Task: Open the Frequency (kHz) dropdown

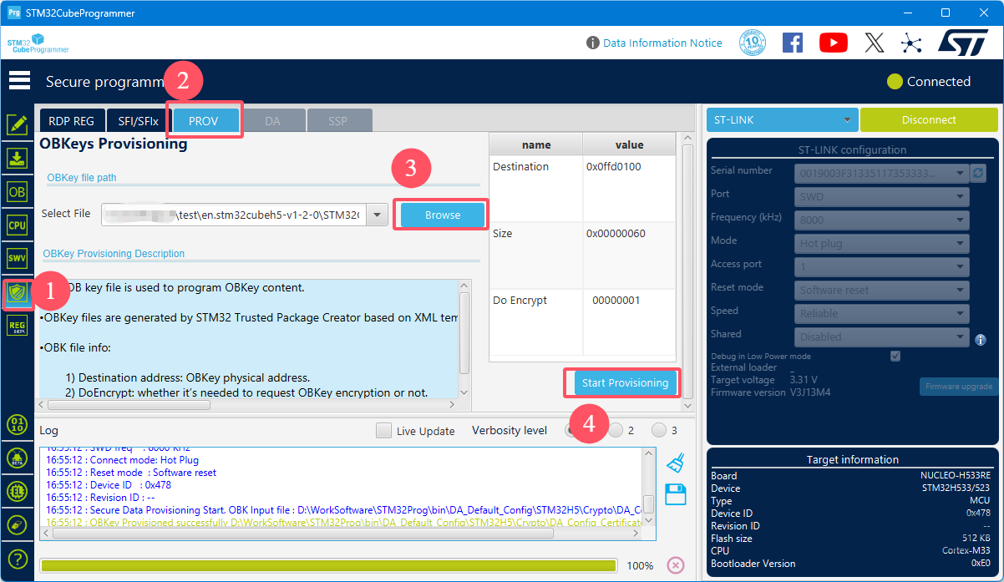Action: click(882, 220)
